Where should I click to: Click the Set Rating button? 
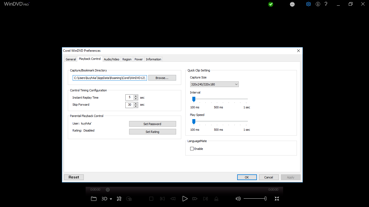coord(153,132)
